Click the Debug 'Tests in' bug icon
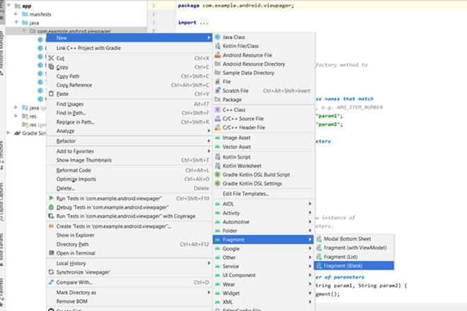 50,208
